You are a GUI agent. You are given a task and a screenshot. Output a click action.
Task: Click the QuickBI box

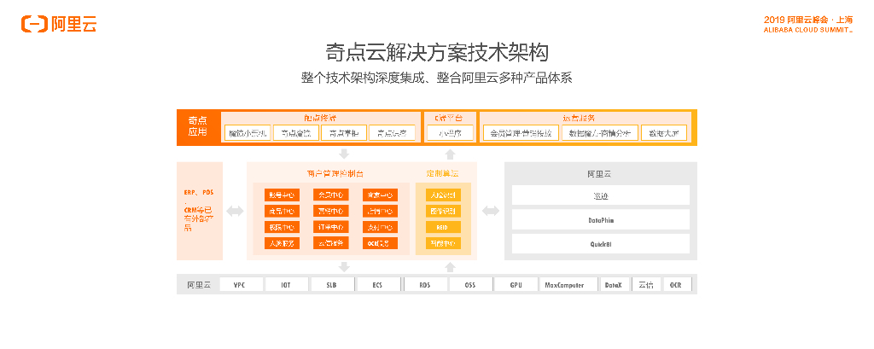601,244
